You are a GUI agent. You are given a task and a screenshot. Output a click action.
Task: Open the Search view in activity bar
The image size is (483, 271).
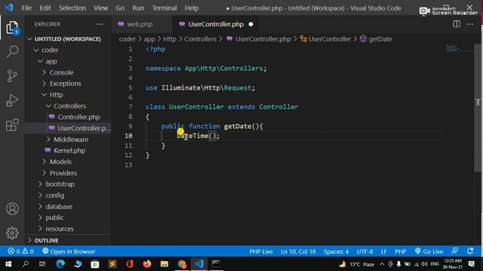12,51
